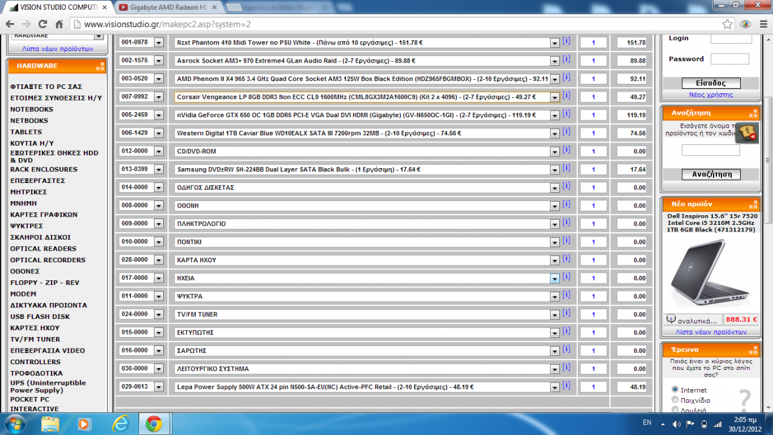
Task: Reload the page with the refresh icon
Action: coord(43,24)
